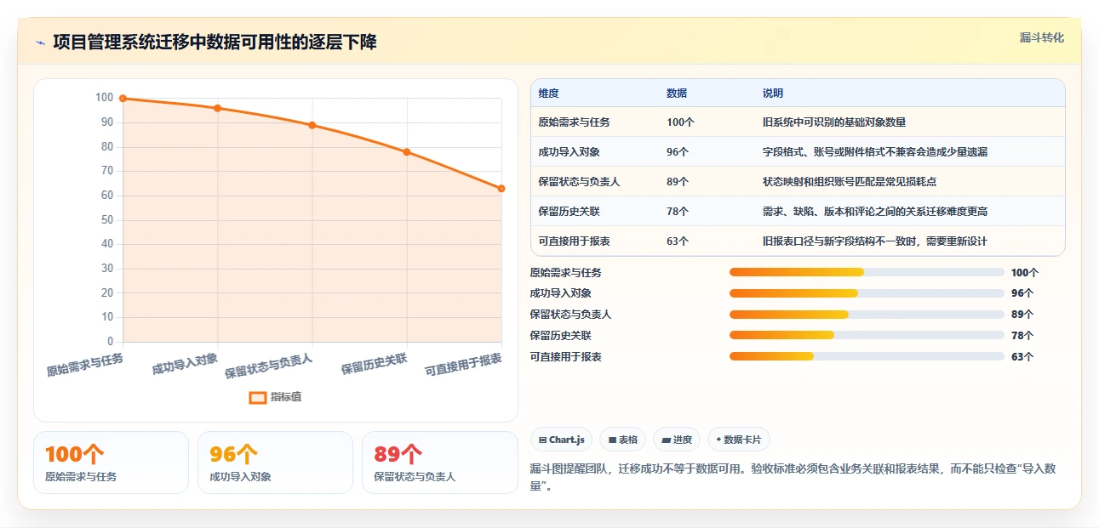Click the 保留状态与负责人 progress bar
1099x528 pixels.
867,315
